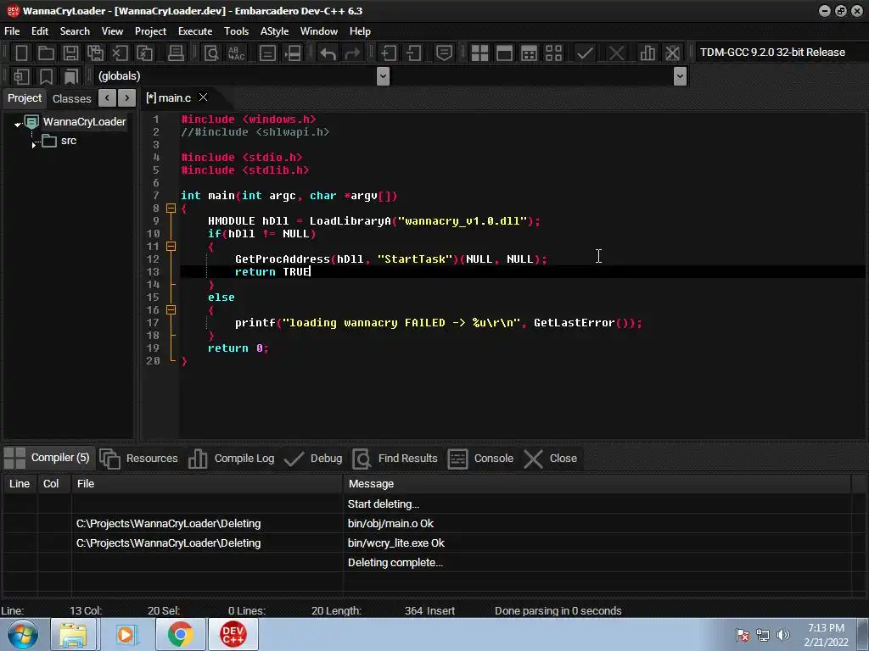Click the Compile and Run icon
Image resolution: width=869 pixels, height=651 pixels.
point(530,53)
